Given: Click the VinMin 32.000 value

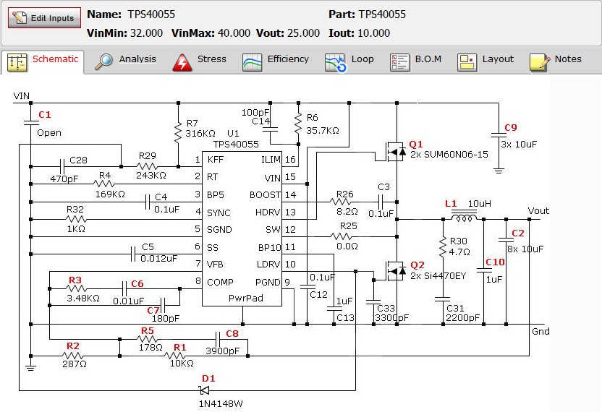Looking at the screenshot, I should 146,33.
